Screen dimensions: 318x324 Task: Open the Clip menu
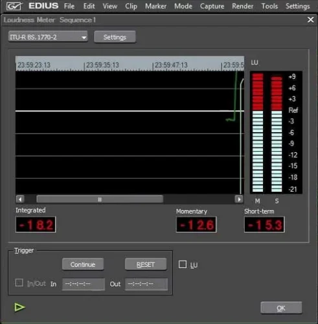(131, 6)
